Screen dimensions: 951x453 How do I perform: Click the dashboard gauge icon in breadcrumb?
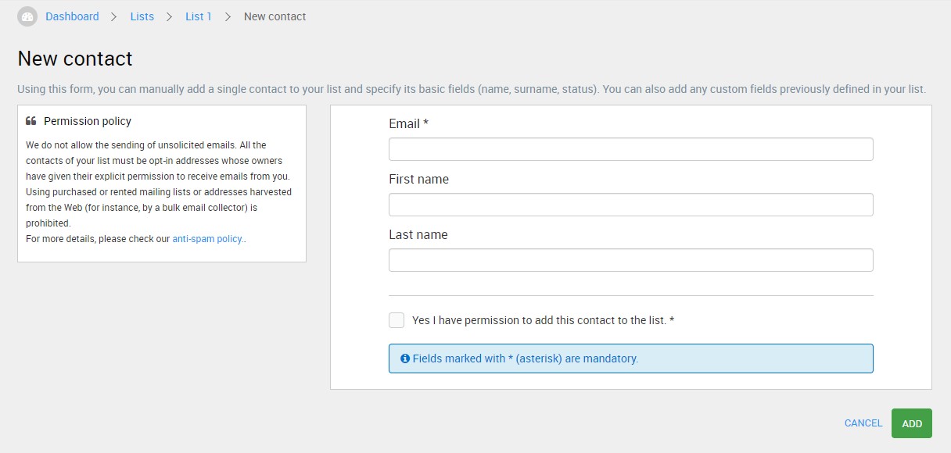27,16
